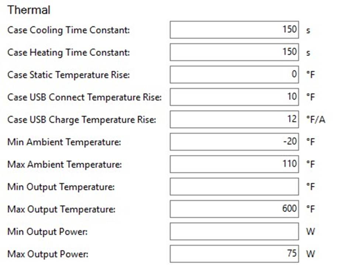Focus the Case Heating Time Constant field

tap(234, 52)
